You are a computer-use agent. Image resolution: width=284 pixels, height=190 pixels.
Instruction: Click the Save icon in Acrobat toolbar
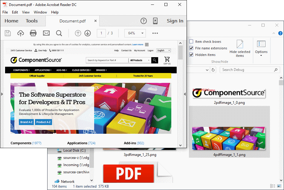click(x=7, y=33)
